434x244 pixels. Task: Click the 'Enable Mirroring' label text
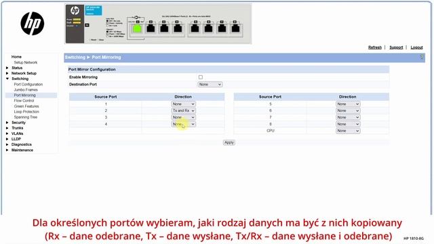(83, 77)
